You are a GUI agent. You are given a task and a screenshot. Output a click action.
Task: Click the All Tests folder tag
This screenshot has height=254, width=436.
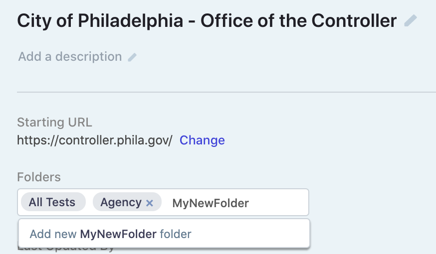pyautogui.click(x=52, y=202)
